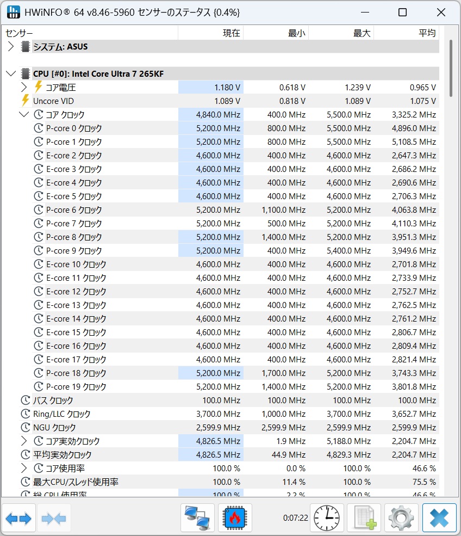Click the 11.4 % minimum usage value
Image resolution: width=461 pixels, height=536 pixels.
pyautogui.click(x=294, y=482)
